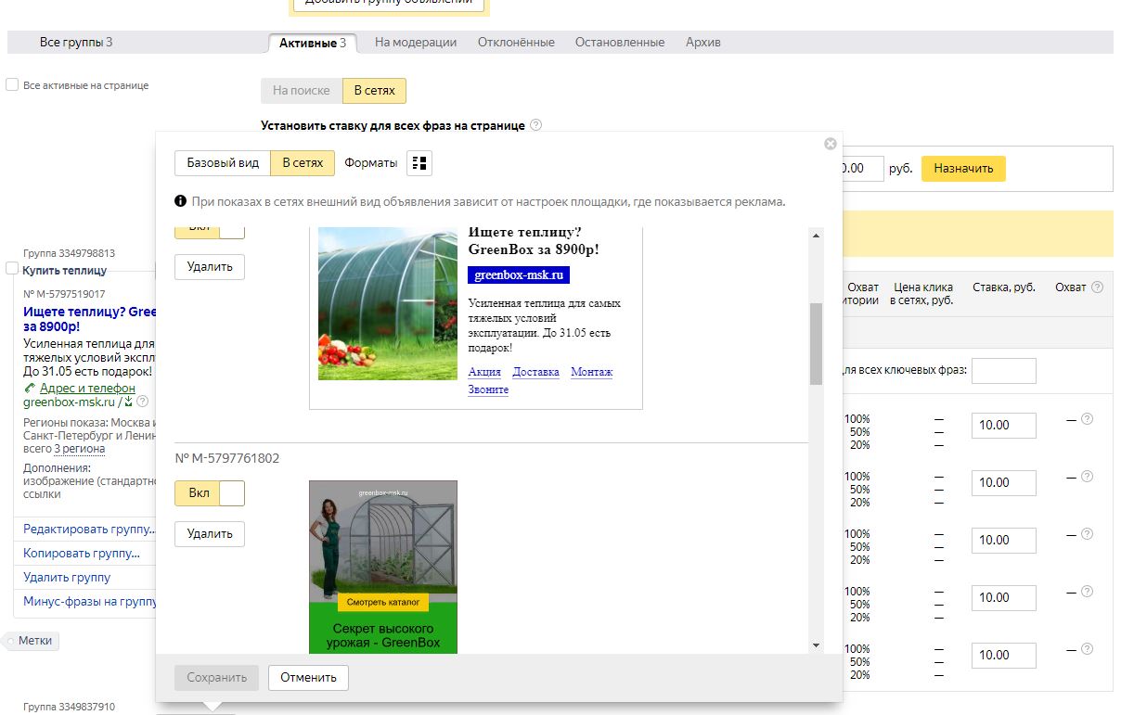Click the Доставка sitelink in the ad preview
Viewport: 1121px width, 715px height.
pyautogui.click(x=536, y=372)
